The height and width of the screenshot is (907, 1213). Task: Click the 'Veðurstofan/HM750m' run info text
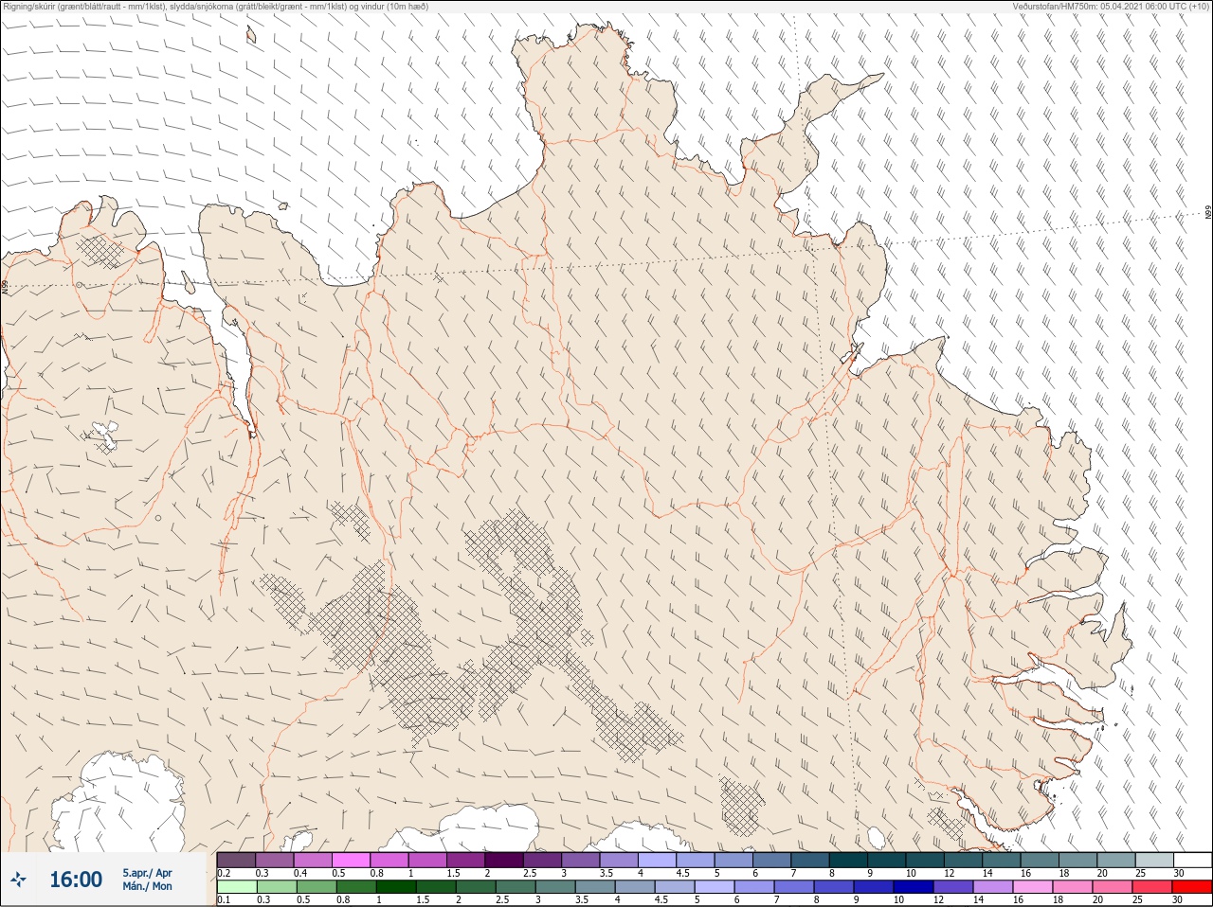[1111, 7]
